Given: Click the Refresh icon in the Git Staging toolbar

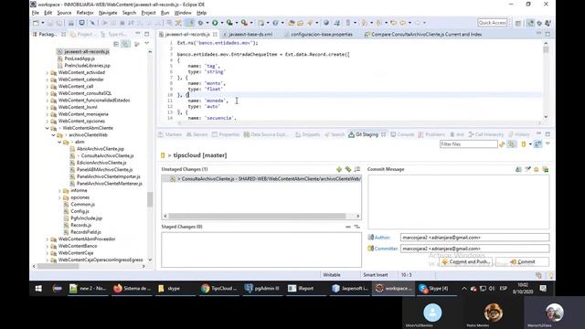Looking at the screenshot, I should coord(502,144).
